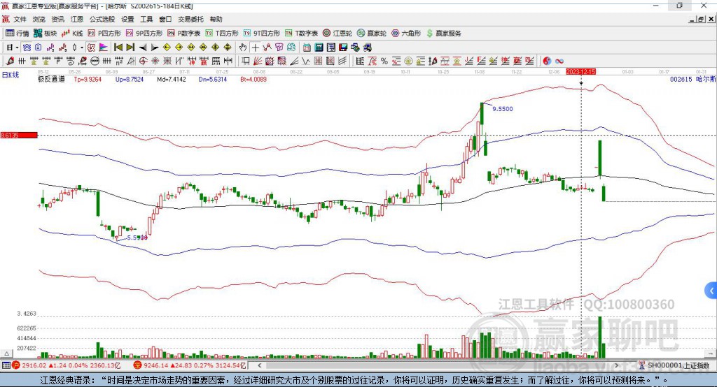
Task: Click the Tp=9.9264 indicator value
Action: [x=88, y=80]
